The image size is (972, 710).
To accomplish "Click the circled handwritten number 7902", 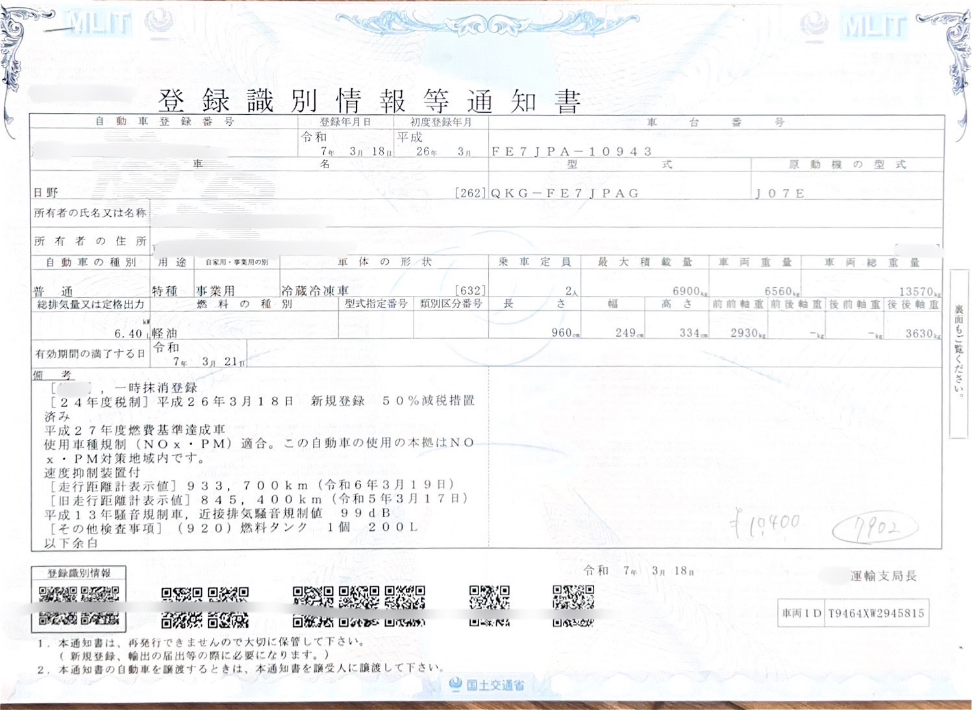I will (x=876, y=528).
